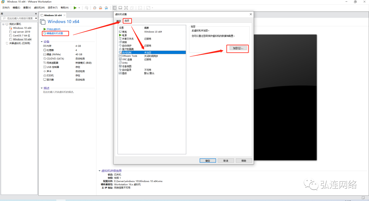Viewport: 369px width, 201px height.
Task: Click the console view toolbar icon
Action: [x=140, y=8]
